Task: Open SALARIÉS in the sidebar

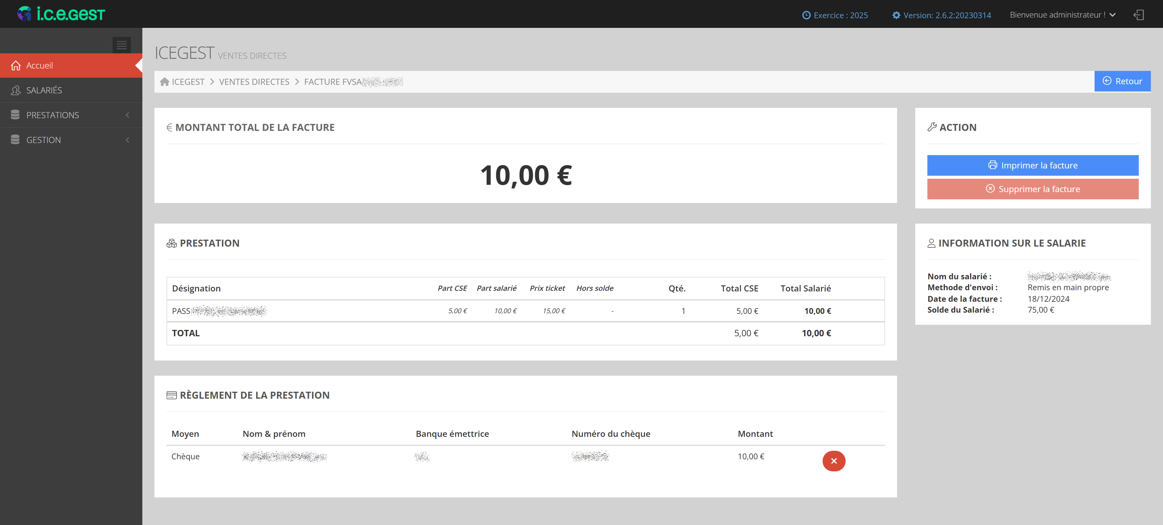Action: coord(44,90)
